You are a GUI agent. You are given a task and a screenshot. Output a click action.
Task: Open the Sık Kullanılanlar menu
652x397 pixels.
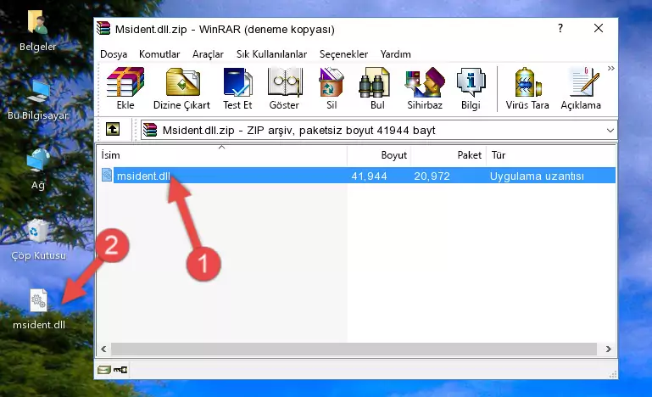271,54
